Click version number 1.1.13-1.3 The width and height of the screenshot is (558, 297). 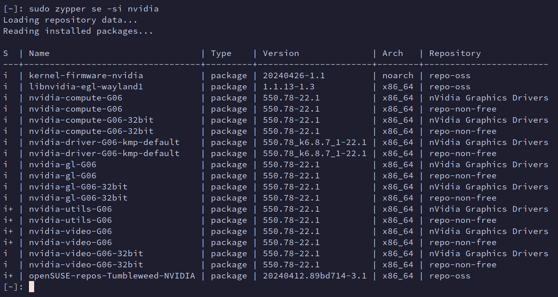tap(288, 87)
